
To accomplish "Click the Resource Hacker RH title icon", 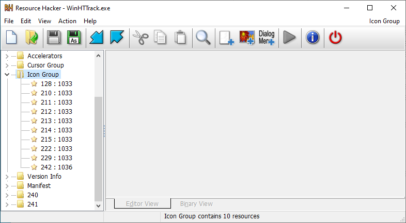I will [9, 8].
